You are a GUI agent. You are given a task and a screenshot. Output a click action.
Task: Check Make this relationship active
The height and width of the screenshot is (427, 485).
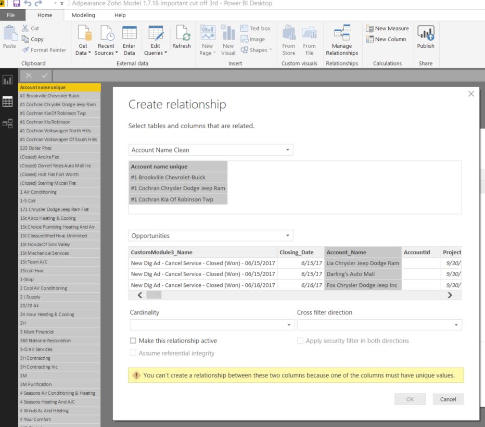pos(133,341)
